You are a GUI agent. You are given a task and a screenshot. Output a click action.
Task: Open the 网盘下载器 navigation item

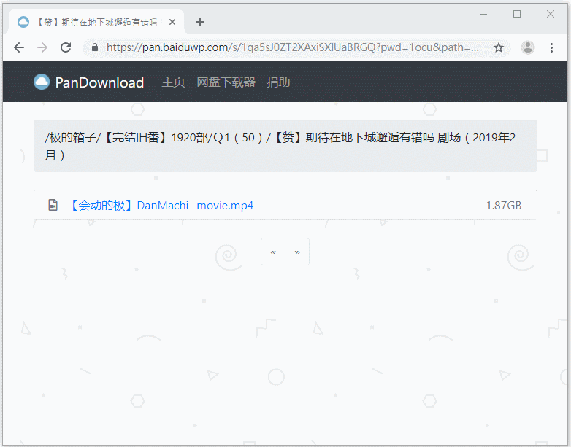pos(226,82)
